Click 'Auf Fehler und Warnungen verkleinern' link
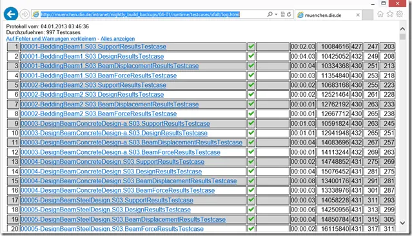The image size is (412, 236). pos(51,39)
